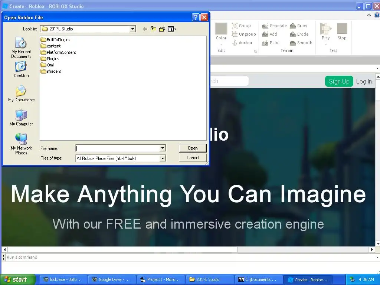Open Studio help icon at top right
The height and width of the screenshot is (285, 380).
(377, 15)
